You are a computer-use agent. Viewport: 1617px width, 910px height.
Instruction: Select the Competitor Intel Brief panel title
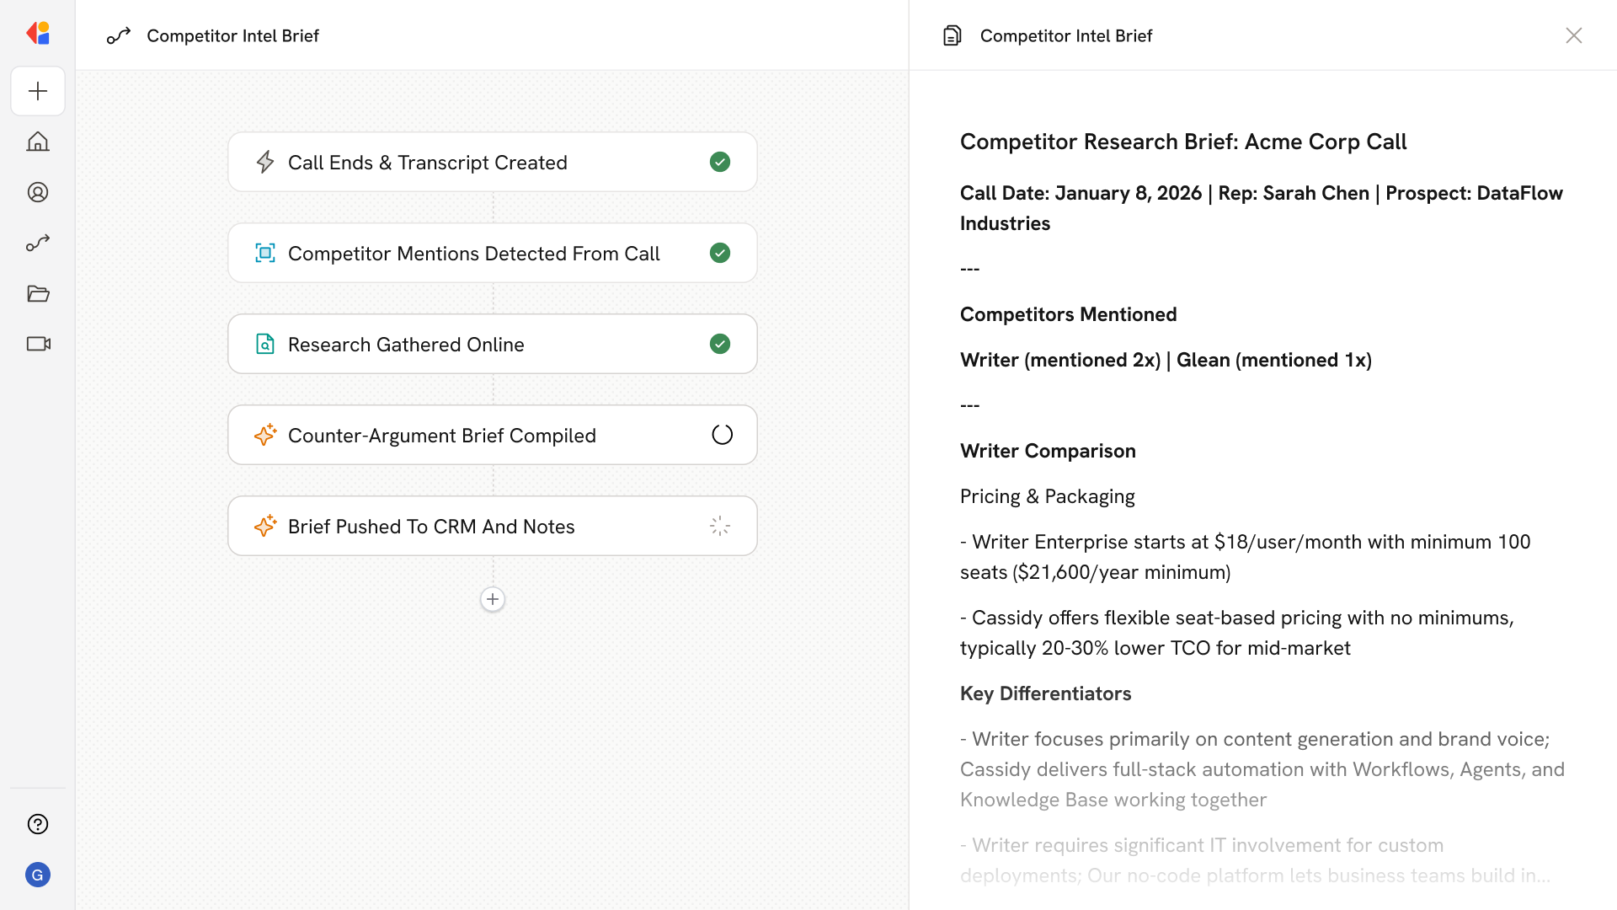coord(1065,35)
